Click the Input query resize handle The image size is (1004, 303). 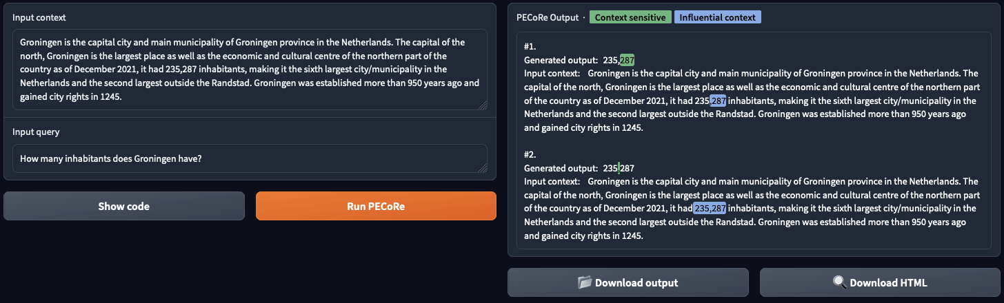(x=483, y=168)
